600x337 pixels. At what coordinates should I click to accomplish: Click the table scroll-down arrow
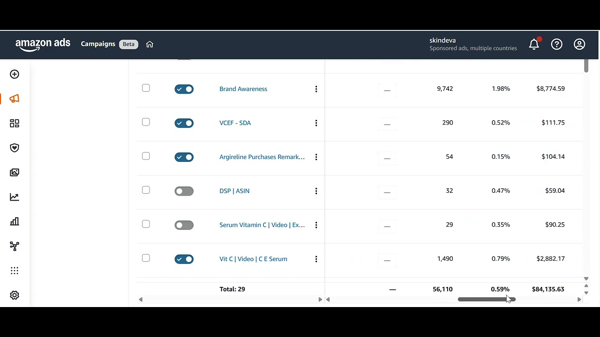pyautogui.click(x=586, y=279)
